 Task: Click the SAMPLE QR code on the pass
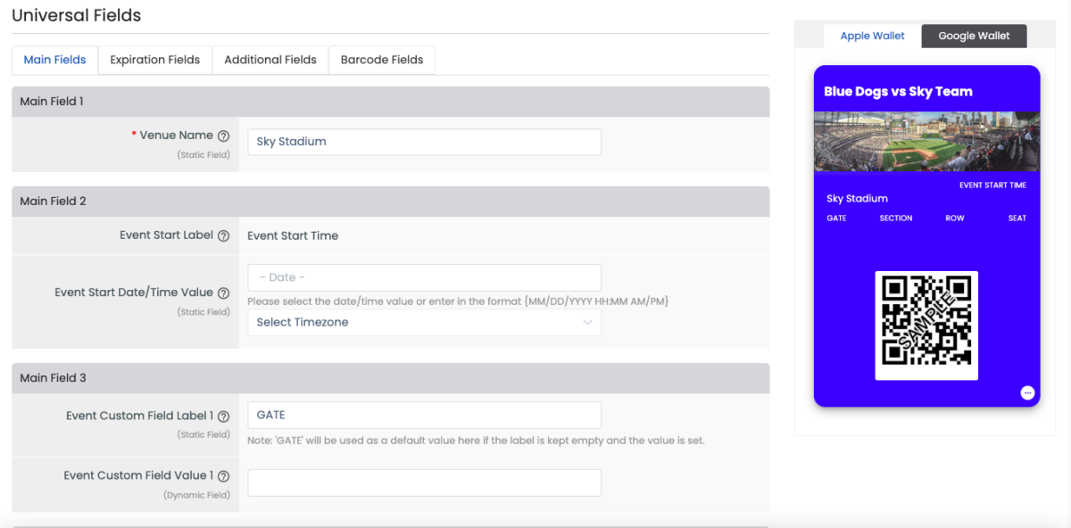(926, 325)
